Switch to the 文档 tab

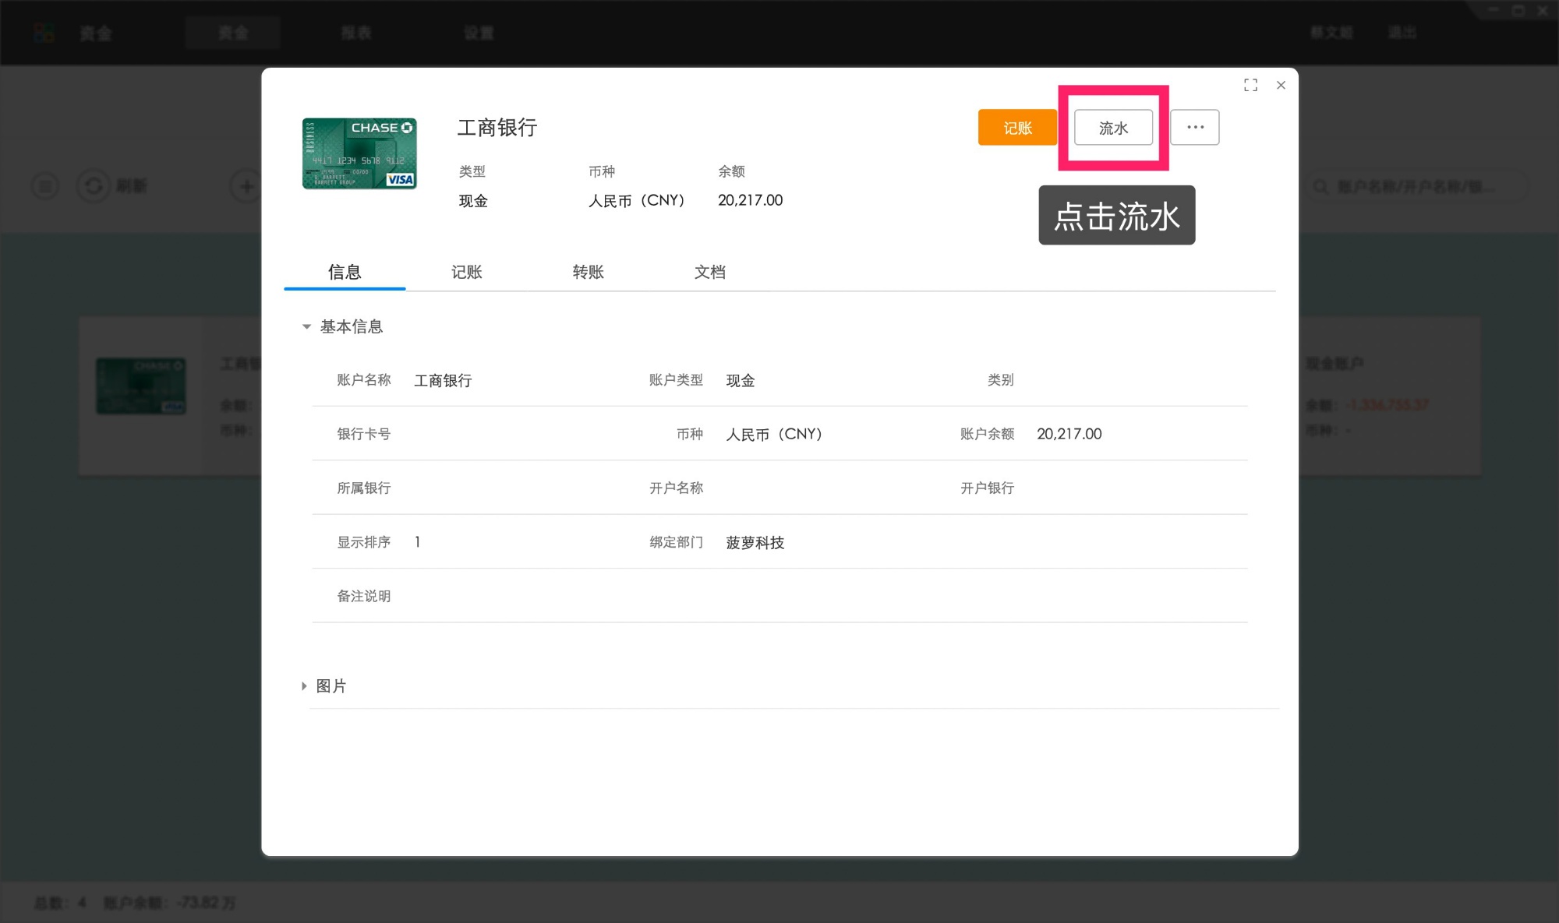709,272
